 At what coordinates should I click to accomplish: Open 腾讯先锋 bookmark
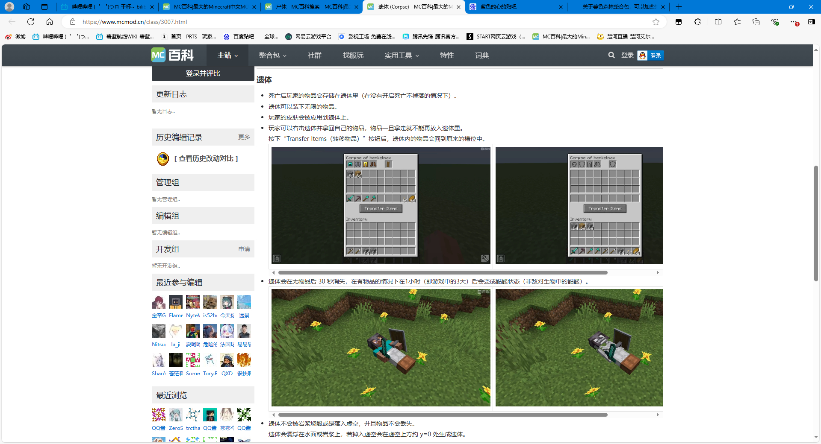coord(431,37)
